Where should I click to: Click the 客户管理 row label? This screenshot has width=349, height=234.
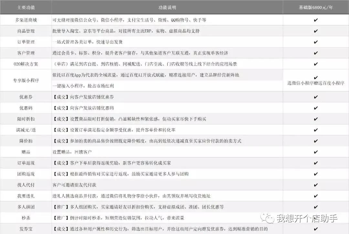pyautogui.click(x=25, y=53)
